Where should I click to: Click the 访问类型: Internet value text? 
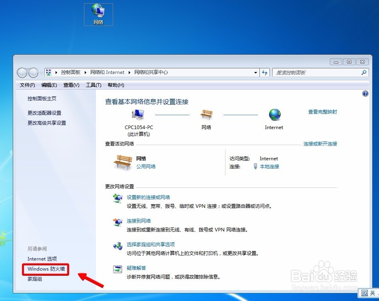269,159
